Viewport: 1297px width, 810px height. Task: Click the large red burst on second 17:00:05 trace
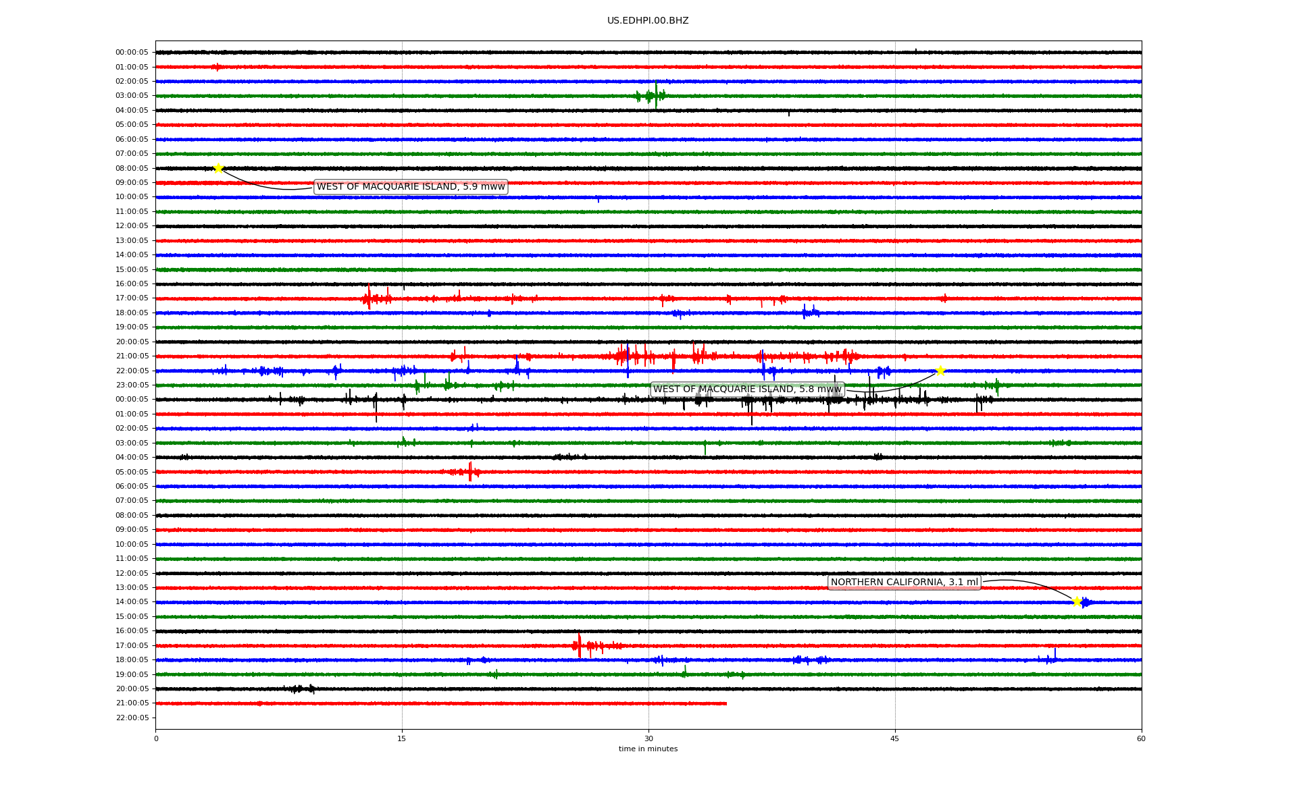[x=579, y=646]
